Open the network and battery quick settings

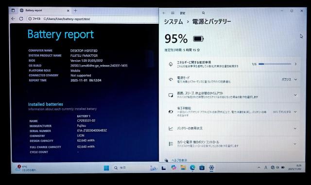click(x=278, y=168)
